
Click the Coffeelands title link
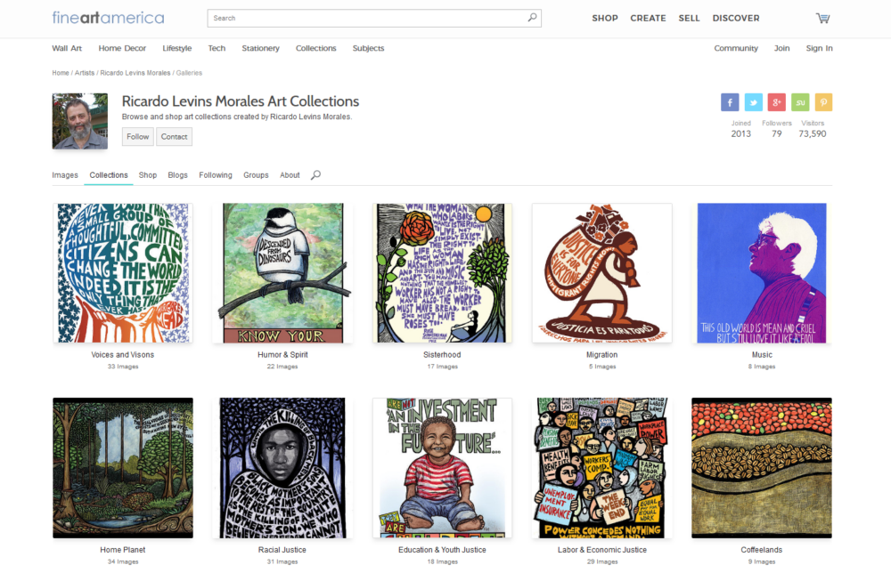pos(762,550)
